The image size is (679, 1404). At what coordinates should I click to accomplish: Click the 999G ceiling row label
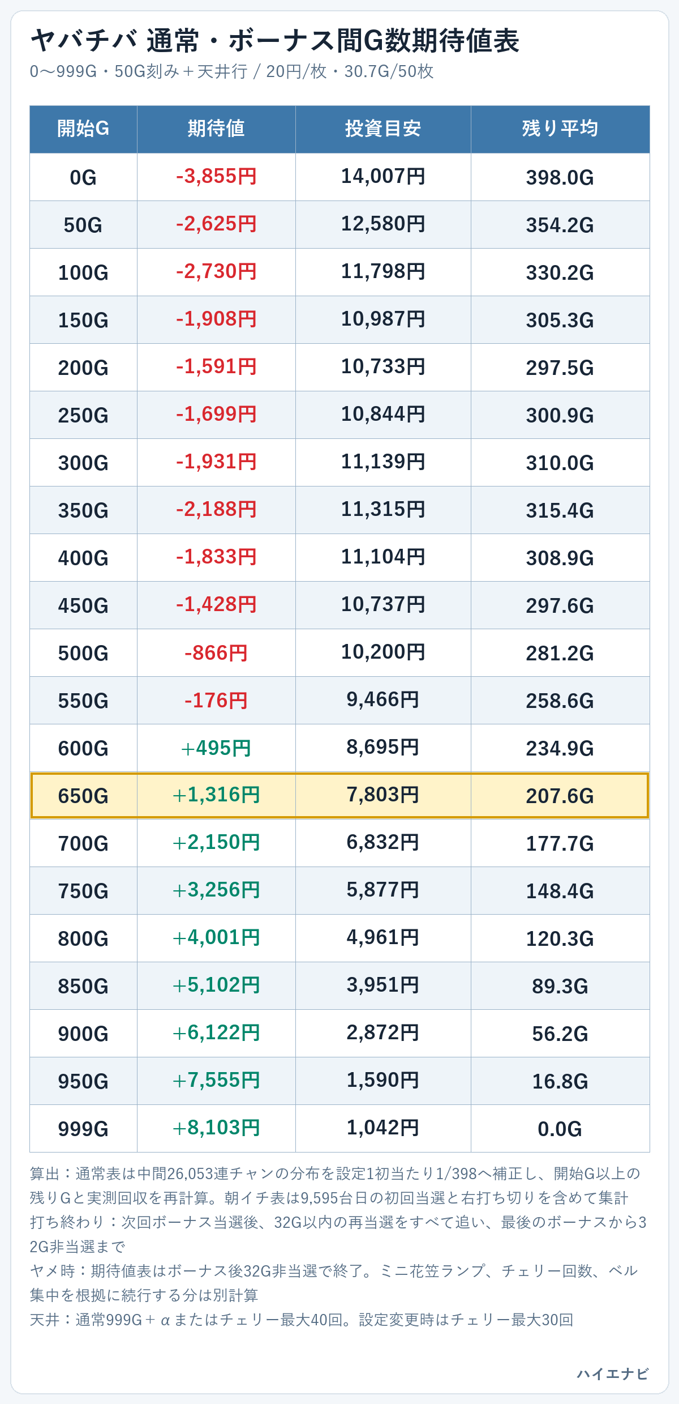click(x=83, y=1129)
